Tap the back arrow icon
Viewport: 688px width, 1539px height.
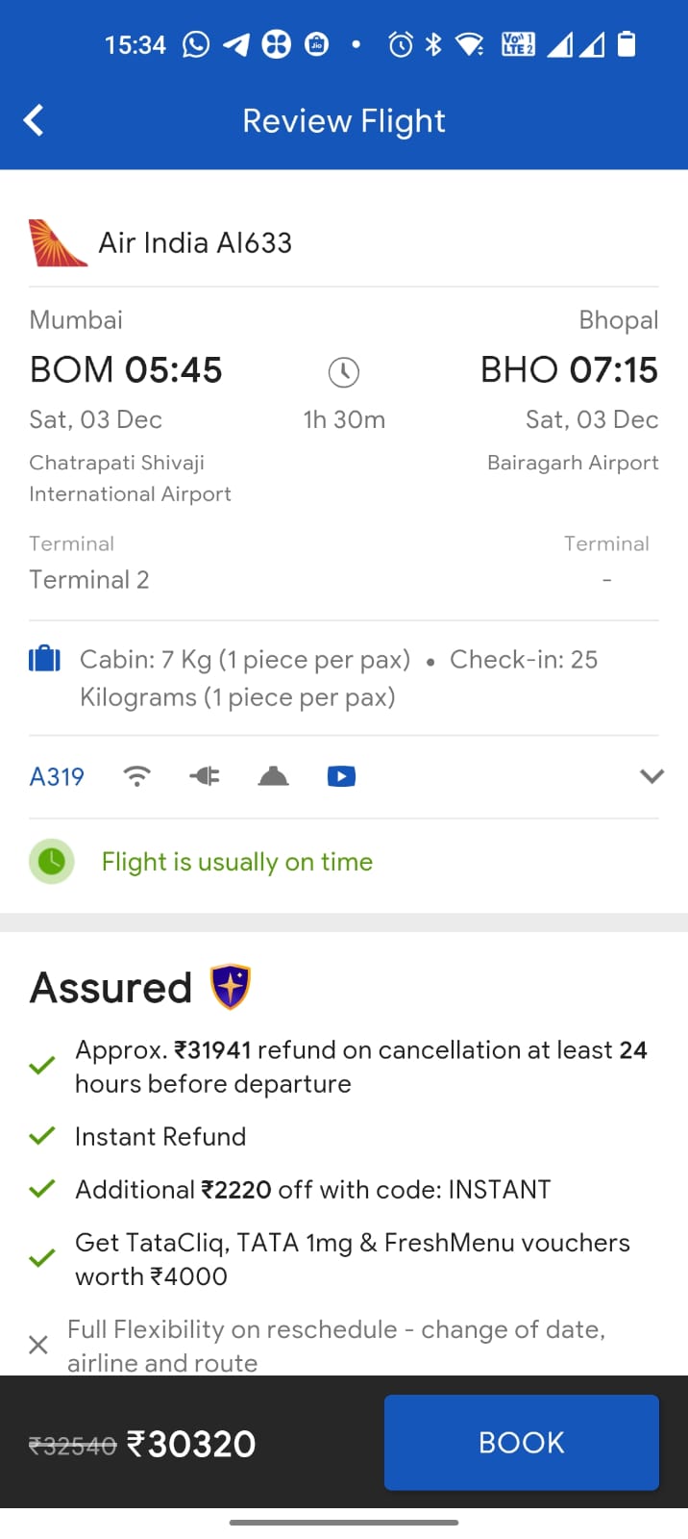[x=34, y=121]
